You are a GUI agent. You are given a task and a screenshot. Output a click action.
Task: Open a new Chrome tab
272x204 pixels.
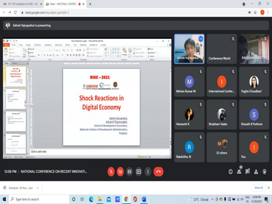(x=90, y=4)
